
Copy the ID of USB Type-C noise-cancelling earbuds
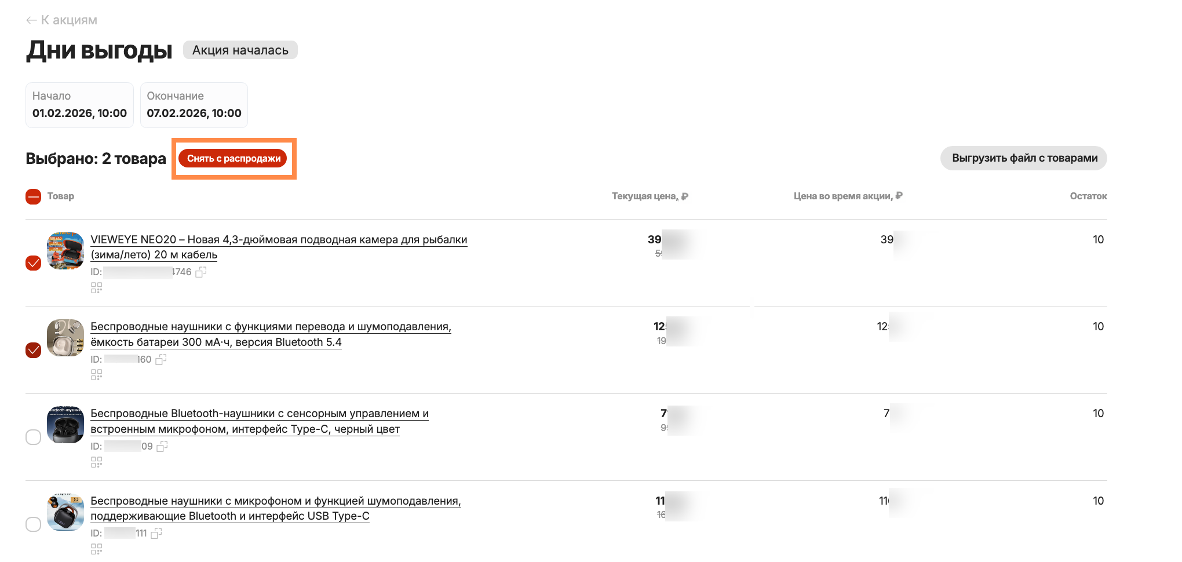156,533
